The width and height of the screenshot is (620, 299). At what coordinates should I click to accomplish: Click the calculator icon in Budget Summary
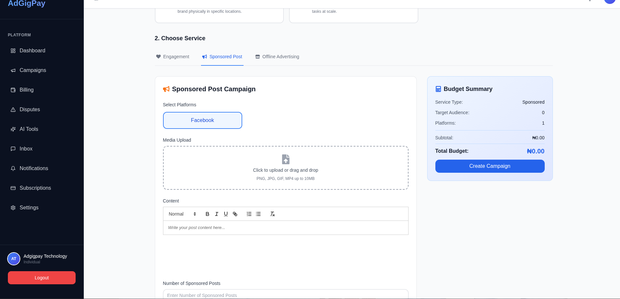coord(438,89)
